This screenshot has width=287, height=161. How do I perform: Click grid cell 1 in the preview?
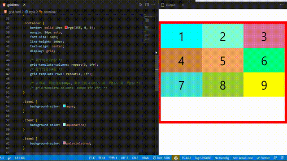tap(181, 36)
